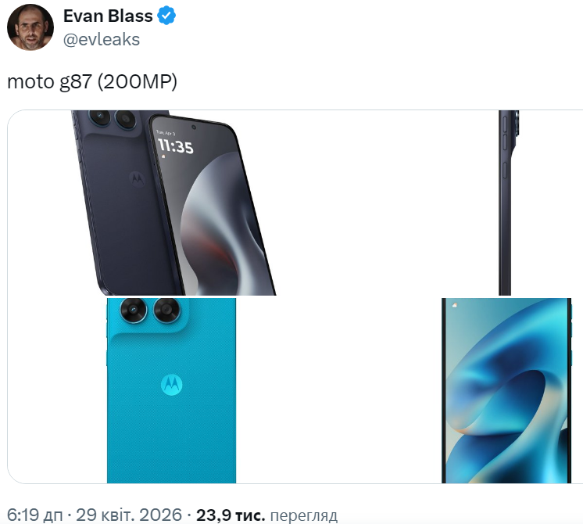Open the blue phone back image
The width and height of the screenshot is (583, 524).
(171, 390)
